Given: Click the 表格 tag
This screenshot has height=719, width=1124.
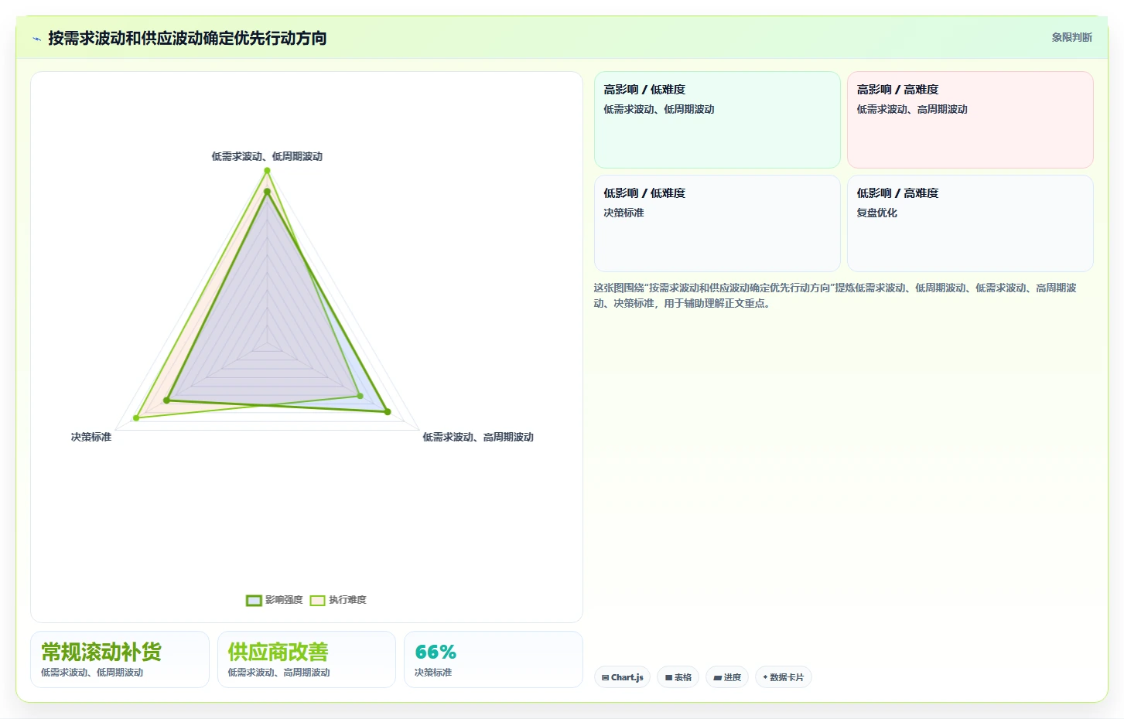Looking at the screenshot, I should coord(678,677).
